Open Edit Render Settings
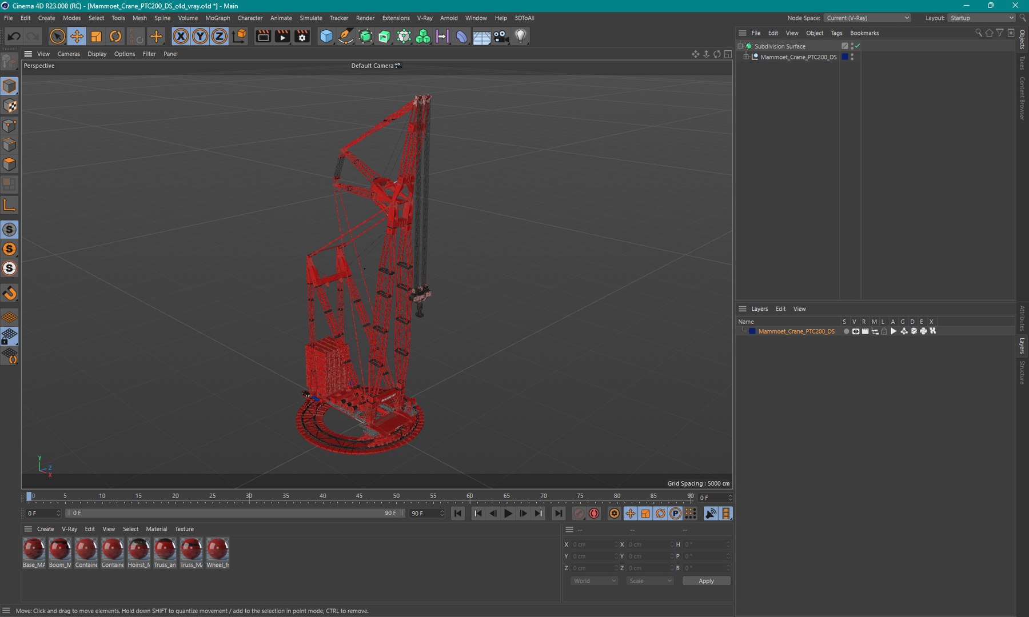Screen dimensions: 1029x617 (x=302, y=37)
